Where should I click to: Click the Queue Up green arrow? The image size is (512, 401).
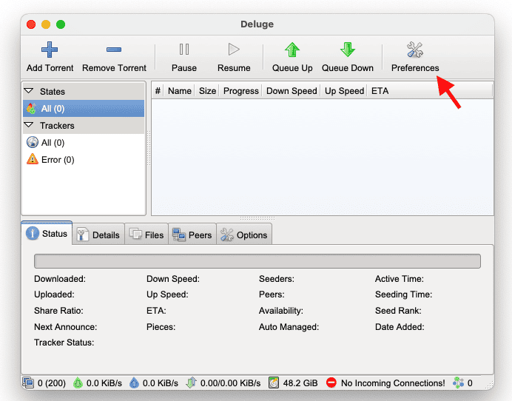point(292,50)
